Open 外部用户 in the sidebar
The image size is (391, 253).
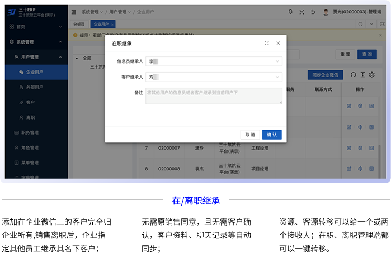tap(34, 87)
